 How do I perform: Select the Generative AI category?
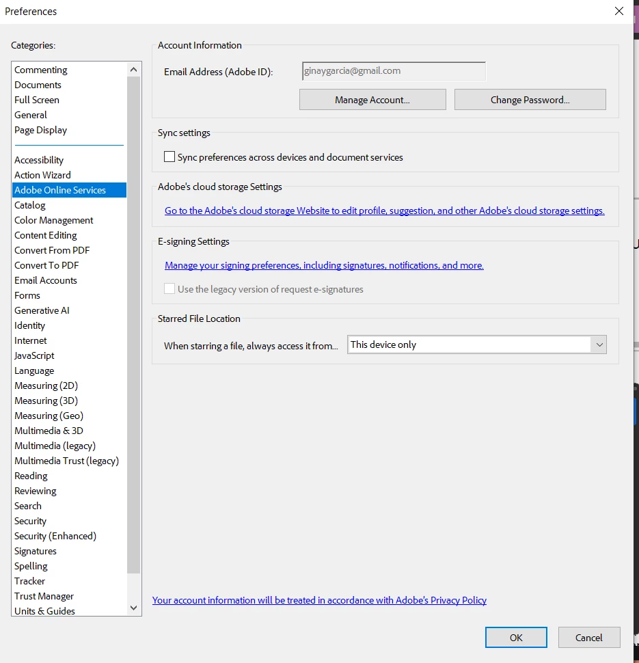pyautogui.click(x=69, y=310)
